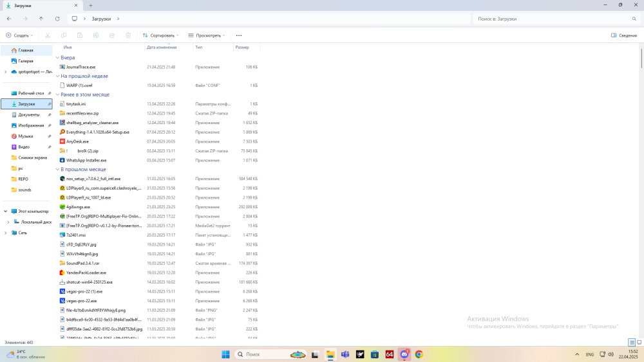Click the Delete trash icon
The height and width of the screenshot is (362, 644).
pos(128,35)
